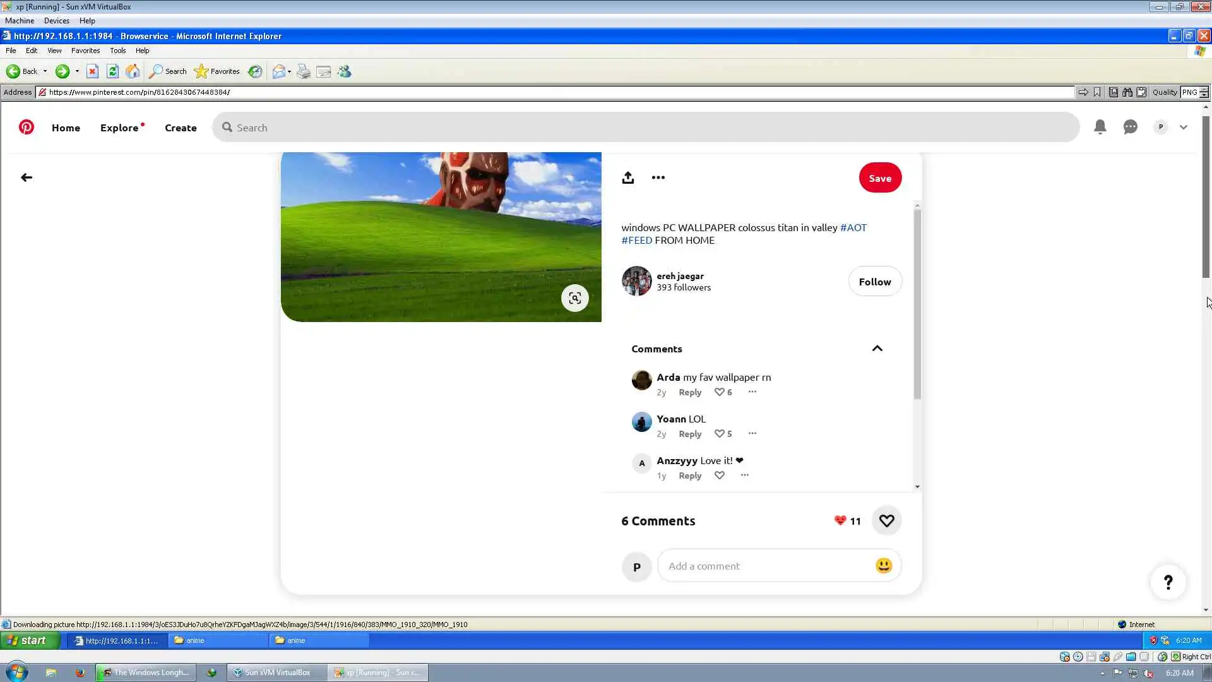Open the Favorites menu in the menu bar
1212x682 pixels.
tap(85, 51)
